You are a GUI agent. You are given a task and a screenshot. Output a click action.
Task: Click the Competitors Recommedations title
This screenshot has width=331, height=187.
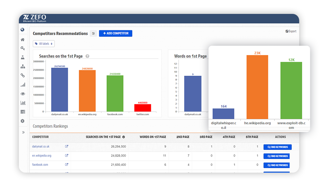coord(60,33)
